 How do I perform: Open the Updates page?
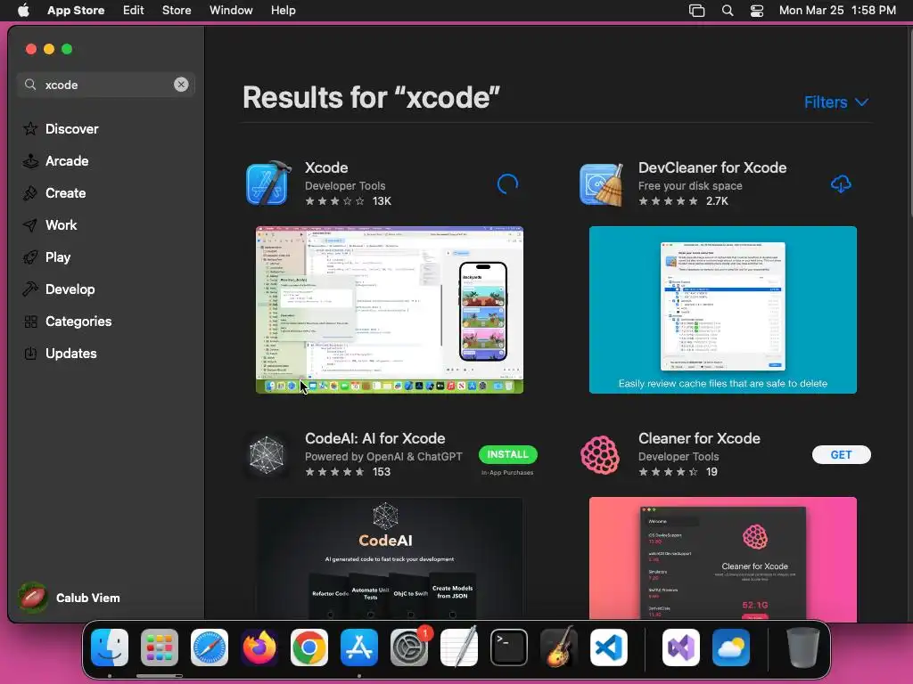(x=60, y=353)
